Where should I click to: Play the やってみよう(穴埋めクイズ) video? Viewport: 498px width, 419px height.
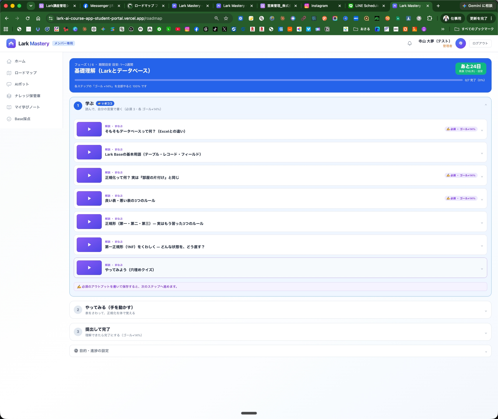click(89, 268)
